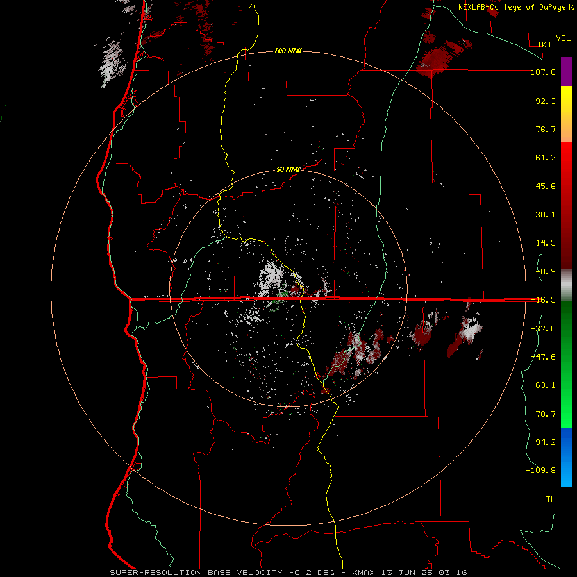The width and height of the screenshot is (577, 577).
Task: Select the 61.2 velocity scale value
Action: (x=546, y=158)
